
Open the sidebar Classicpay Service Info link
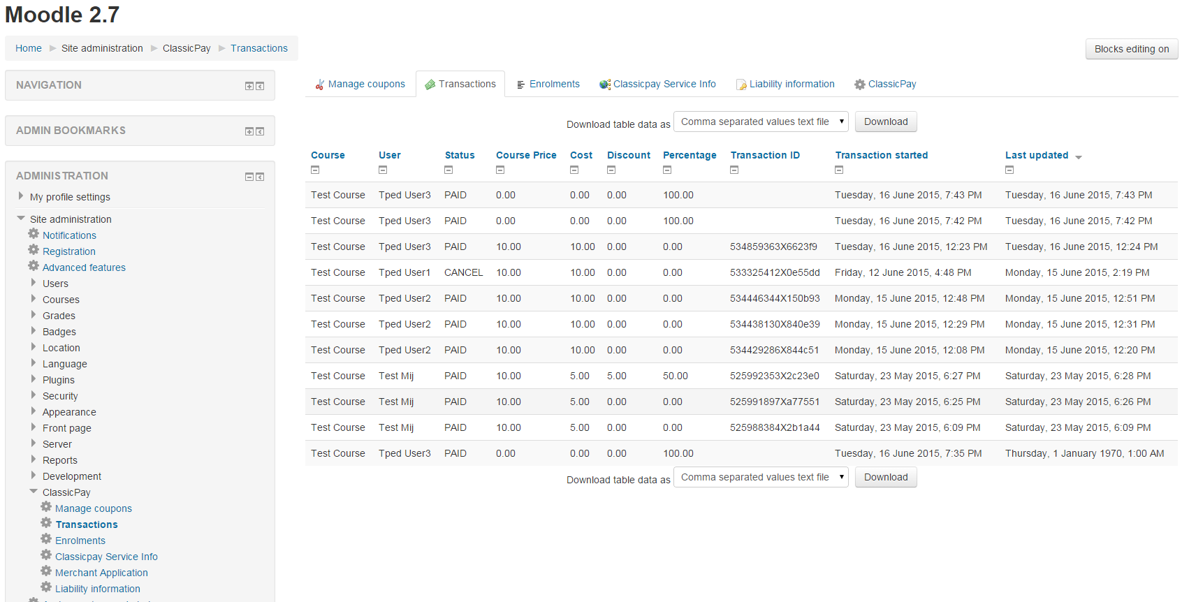point(106,557)
